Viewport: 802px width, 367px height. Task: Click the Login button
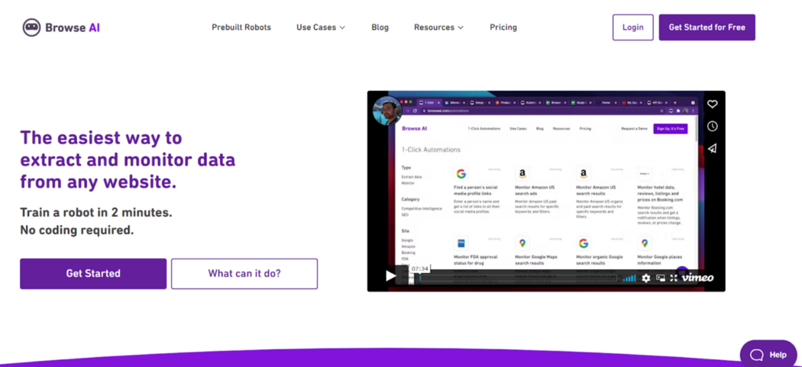pyautogui.click(x=632, y=27)
